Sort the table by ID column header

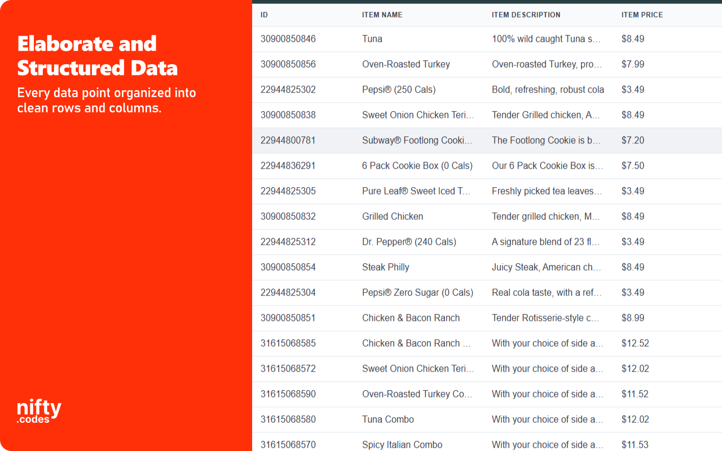[x=265, y=15]
